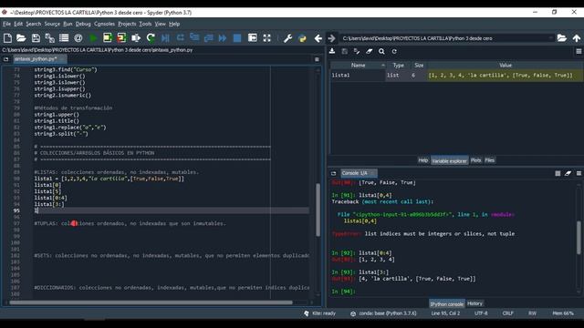This screenshot has height=328, width=584.
Task: Sort variables by Type column header
Action: pyautogui.click(x=398, y=65)
